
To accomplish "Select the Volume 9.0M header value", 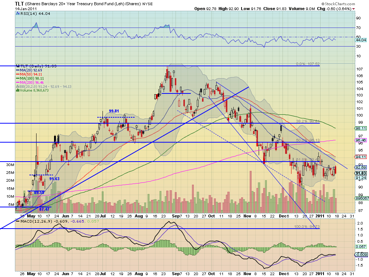I will pyautogui.click(x=302, y=9).
